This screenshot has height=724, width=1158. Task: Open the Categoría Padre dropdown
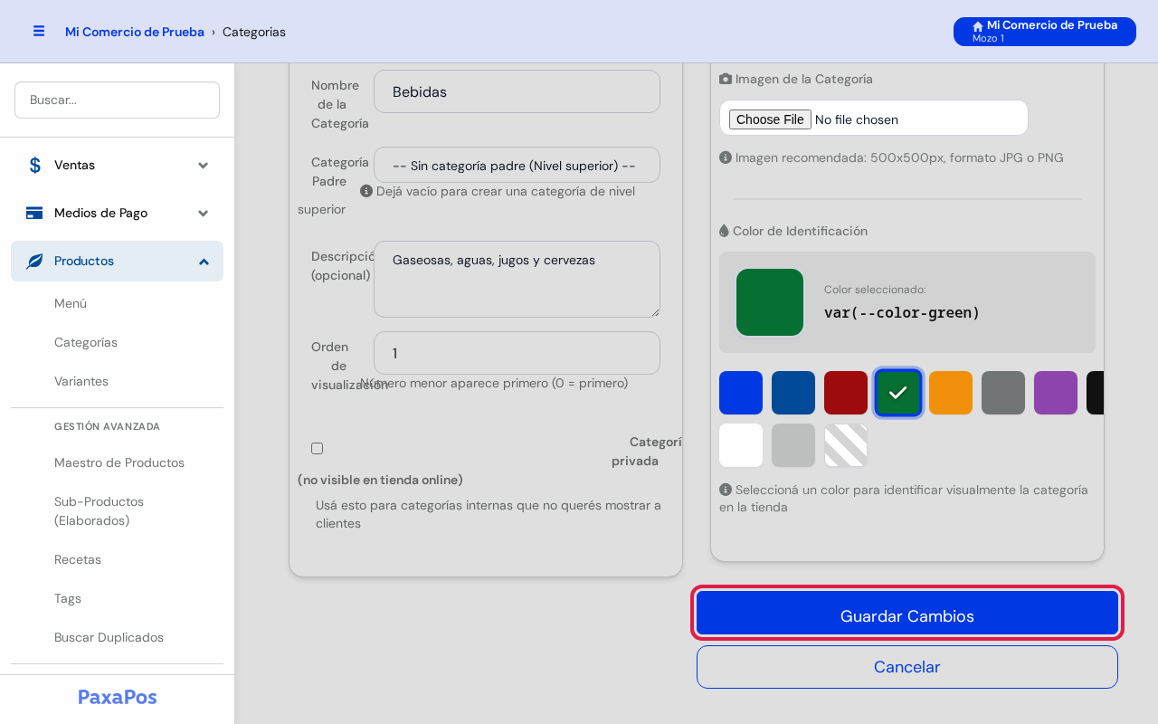[517, 165]
